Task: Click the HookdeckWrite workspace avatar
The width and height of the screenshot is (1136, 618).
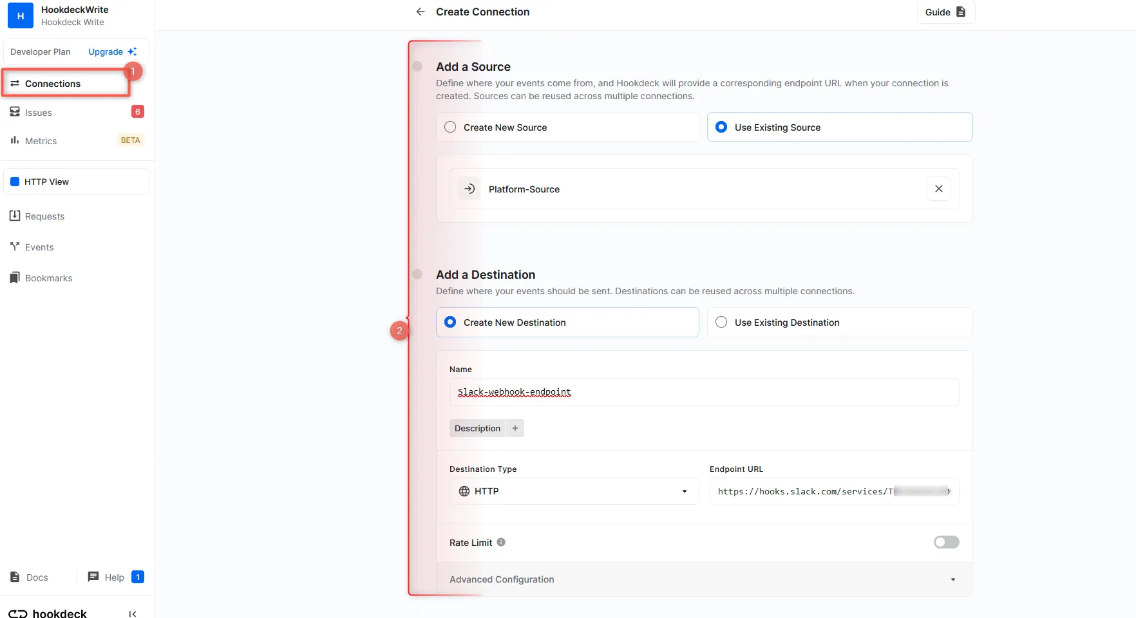Action: (x=21, y=15)
